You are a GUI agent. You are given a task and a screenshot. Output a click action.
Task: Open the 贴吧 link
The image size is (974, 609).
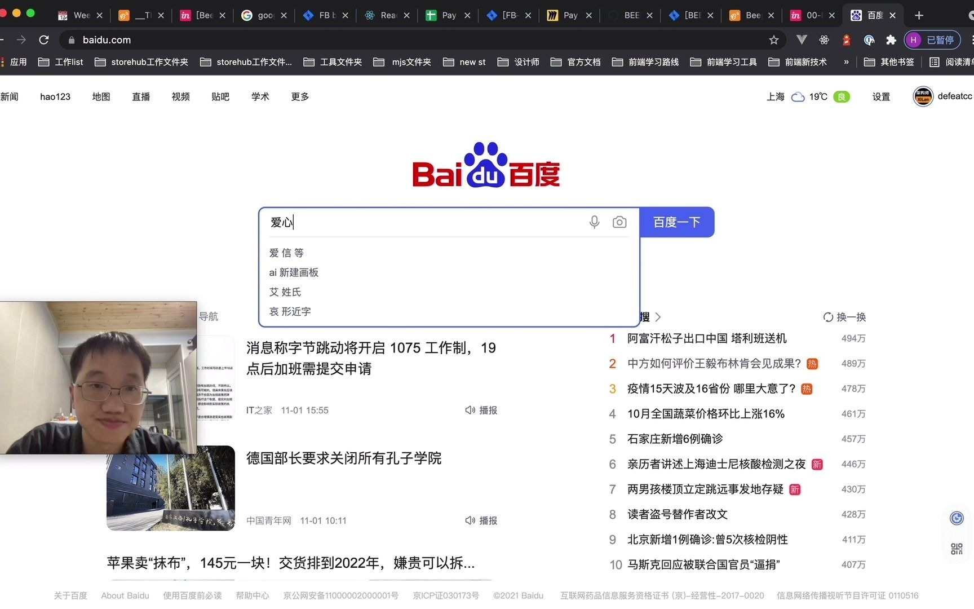(220, 96)
